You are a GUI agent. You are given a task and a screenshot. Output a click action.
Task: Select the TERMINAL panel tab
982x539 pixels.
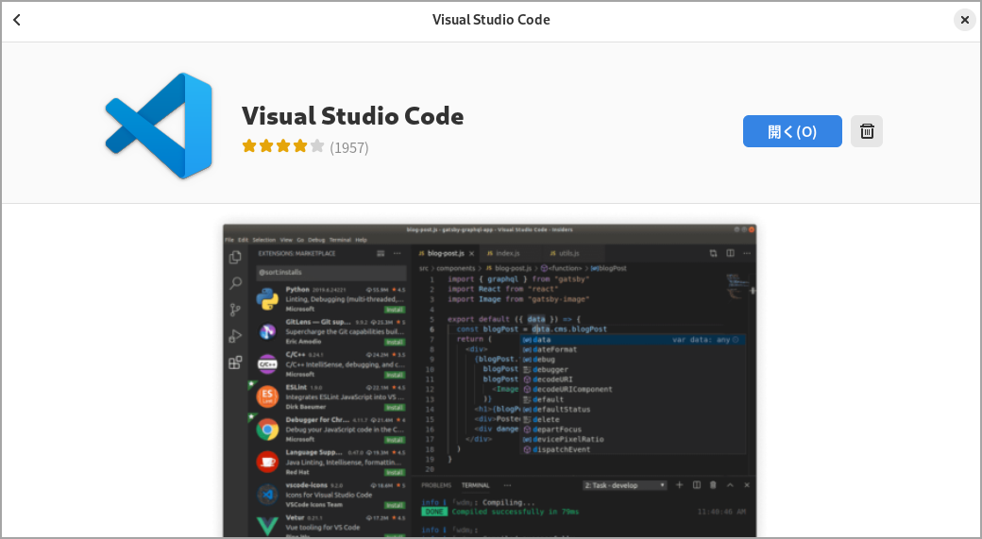475,485
